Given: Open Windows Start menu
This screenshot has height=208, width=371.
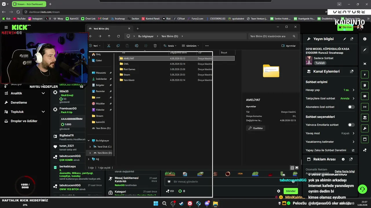Looking at the screenshot, I should pos(156,203).
